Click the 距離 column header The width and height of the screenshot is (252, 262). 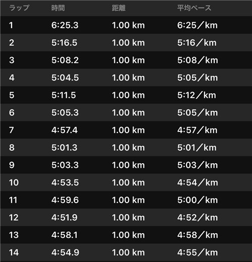118,8
